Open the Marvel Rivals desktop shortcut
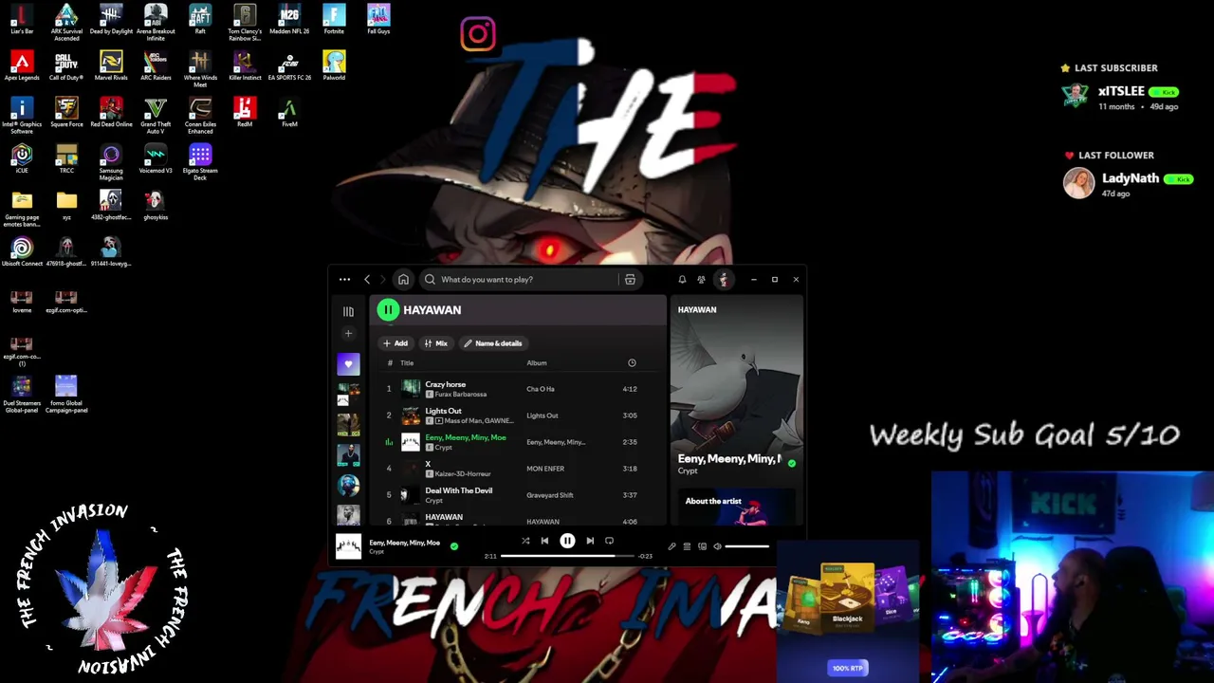The height and width of the screenshot is (683, 1214). click(x=111, y=66)
